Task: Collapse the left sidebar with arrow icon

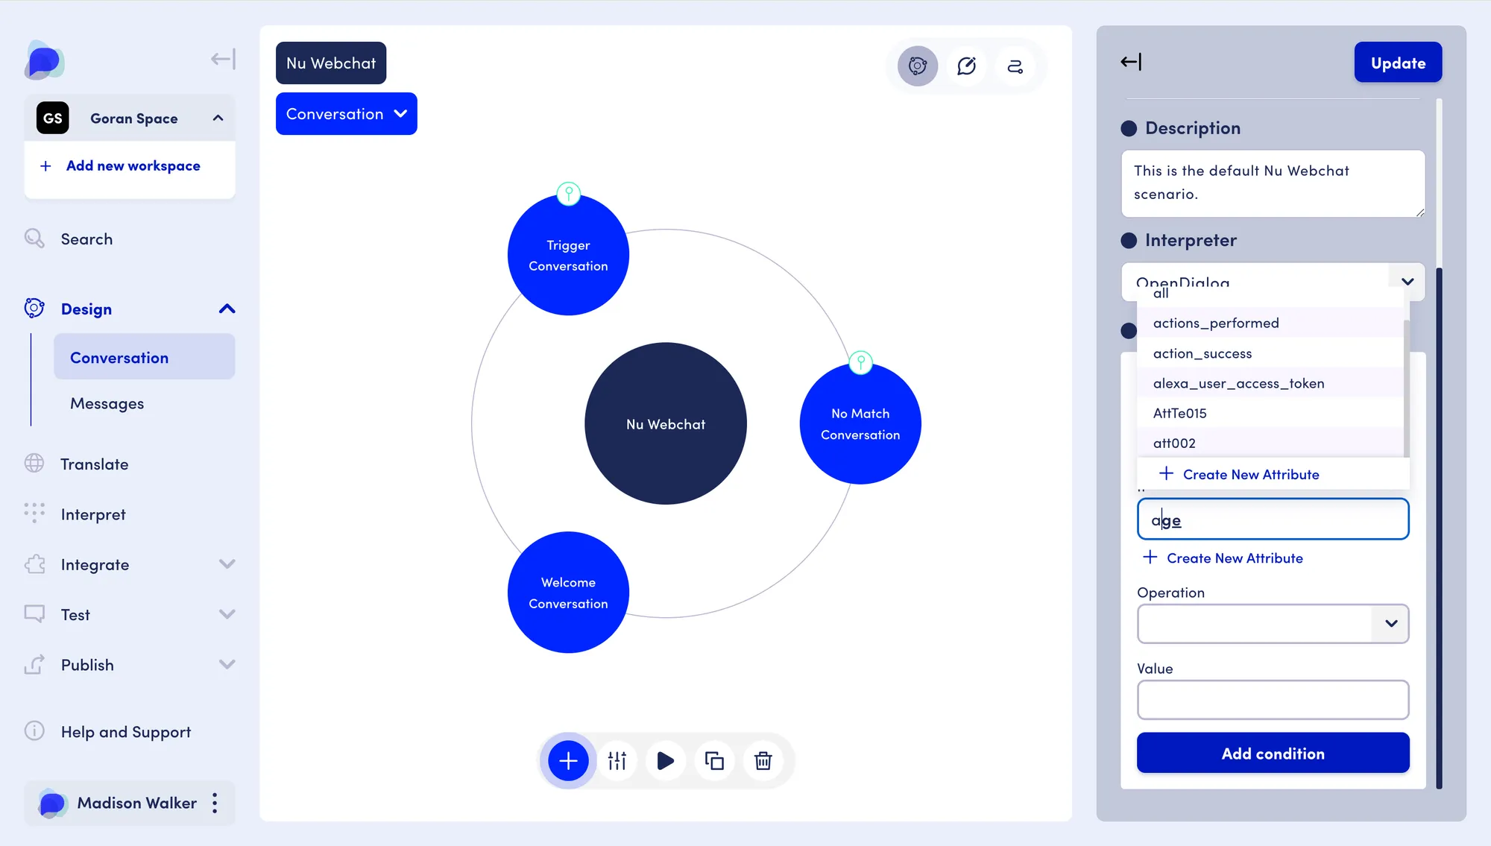Action: click(223, 59)
